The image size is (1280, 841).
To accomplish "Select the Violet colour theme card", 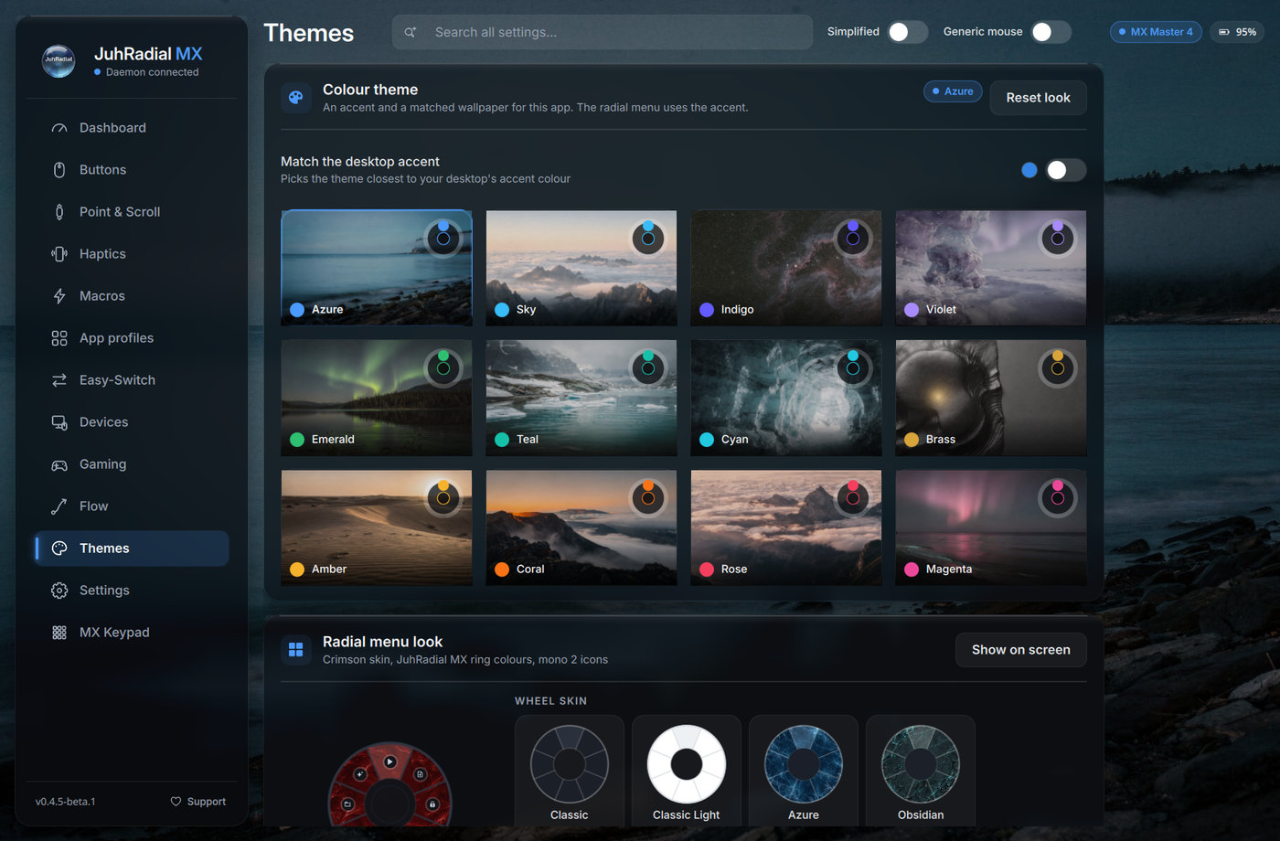I will (x=991, y=268).
